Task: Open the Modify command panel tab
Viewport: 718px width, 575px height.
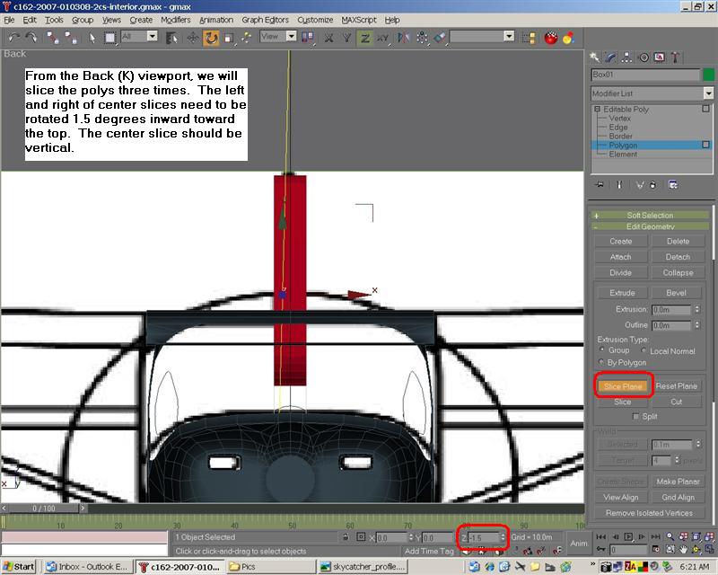Action: coord(611,57)
